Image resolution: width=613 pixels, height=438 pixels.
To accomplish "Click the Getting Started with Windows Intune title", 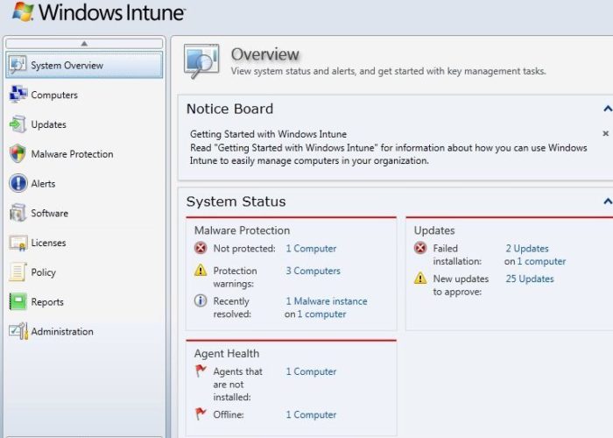I will point(268,134).
